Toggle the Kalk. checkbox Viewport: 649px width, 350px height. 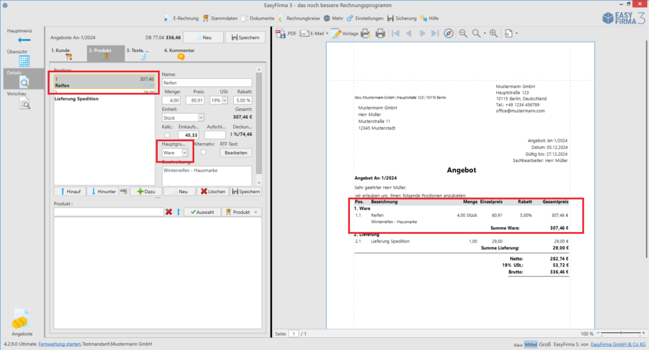point(167,135)
